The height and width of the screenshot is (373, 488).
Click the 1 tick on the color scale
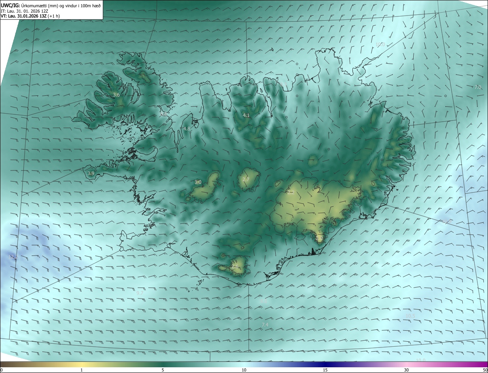[82, 370]
